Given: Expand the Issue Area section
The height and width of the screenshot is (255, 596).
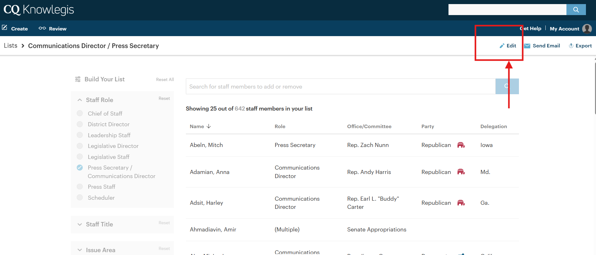Looking at the screenshot, I should (80, 250).
